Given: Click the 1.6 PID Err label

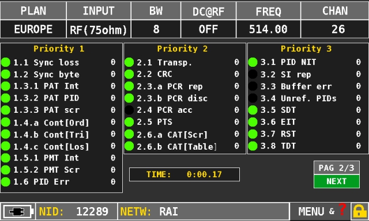Looking at the screenshot, I should [42, 182].
